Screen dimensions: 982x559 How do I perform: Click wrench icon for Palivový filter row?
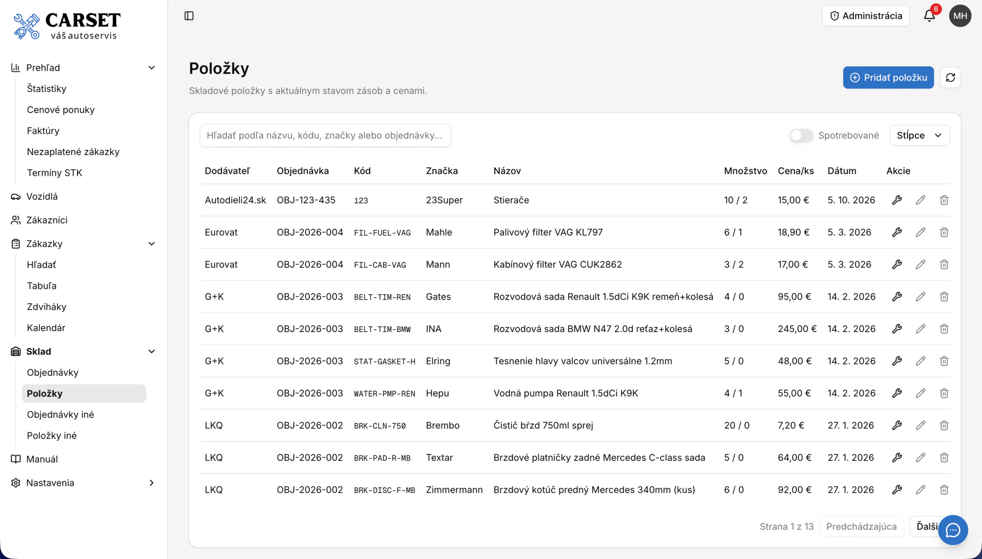coord(897,232)
